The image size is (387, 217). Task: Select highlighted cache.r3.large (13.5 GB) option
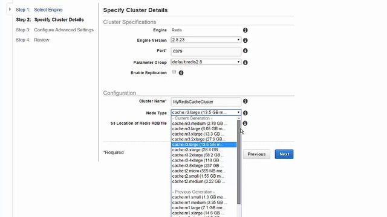(204, 145)
